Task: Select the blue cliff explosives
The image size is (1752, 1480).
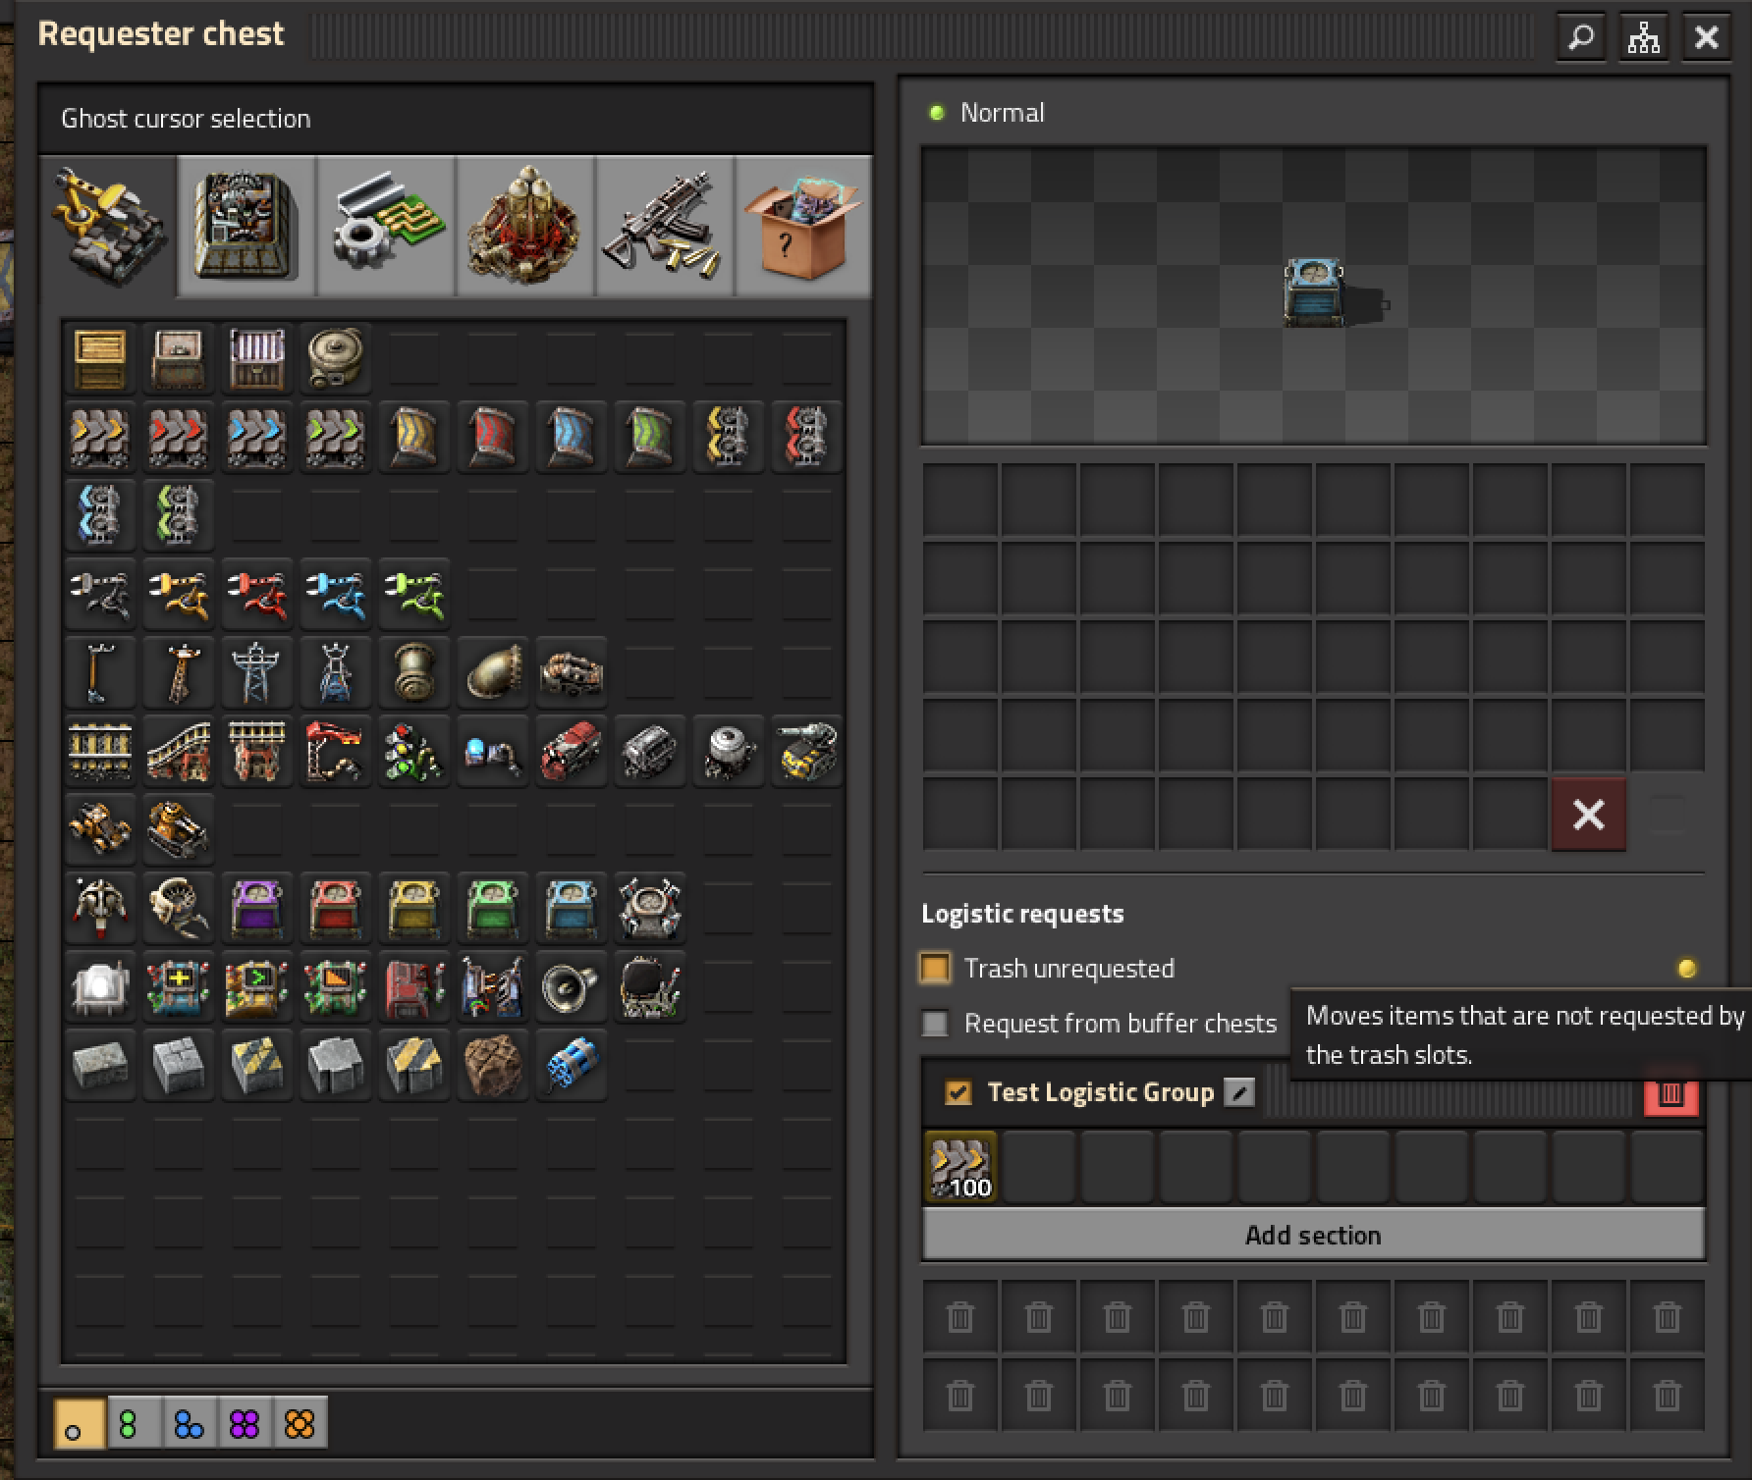Action: tap(572, 1066)
